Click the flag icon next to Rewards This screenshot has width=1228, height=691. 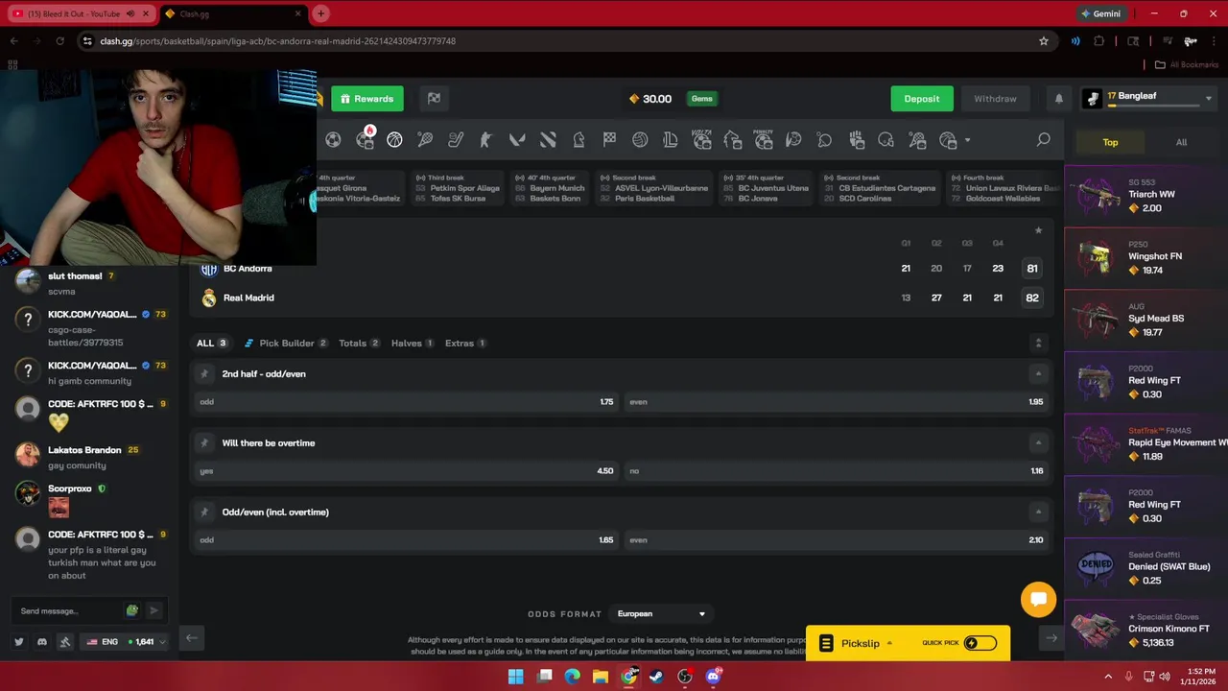(434, 98)
